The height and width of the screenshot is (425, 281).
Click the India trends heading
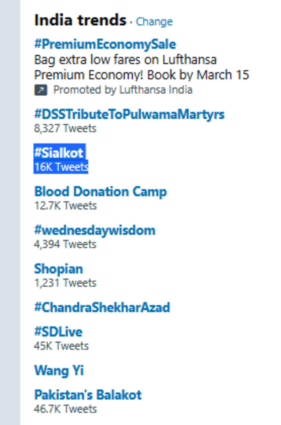click(80, 21)
